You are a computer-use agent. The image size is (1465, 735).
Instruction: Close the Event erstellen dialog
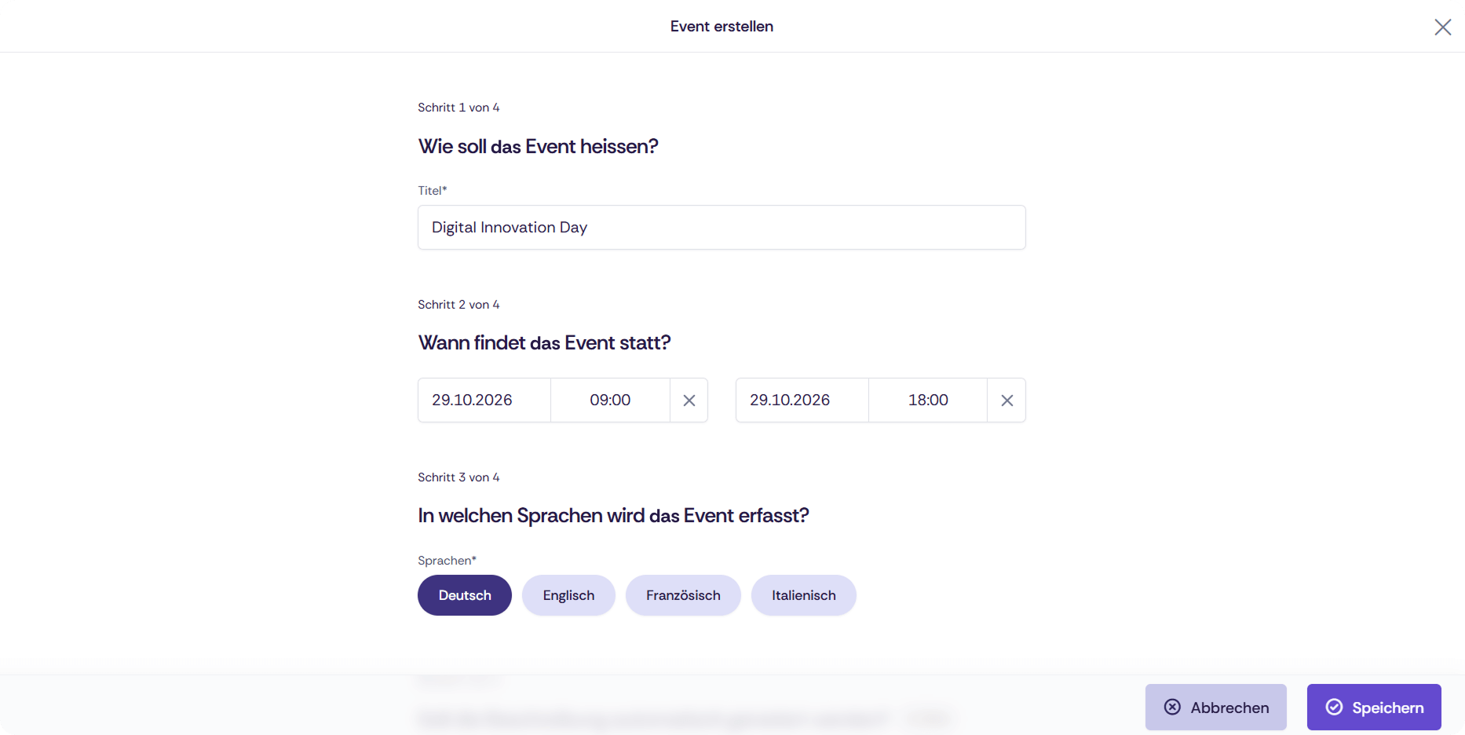(1442, 27)
